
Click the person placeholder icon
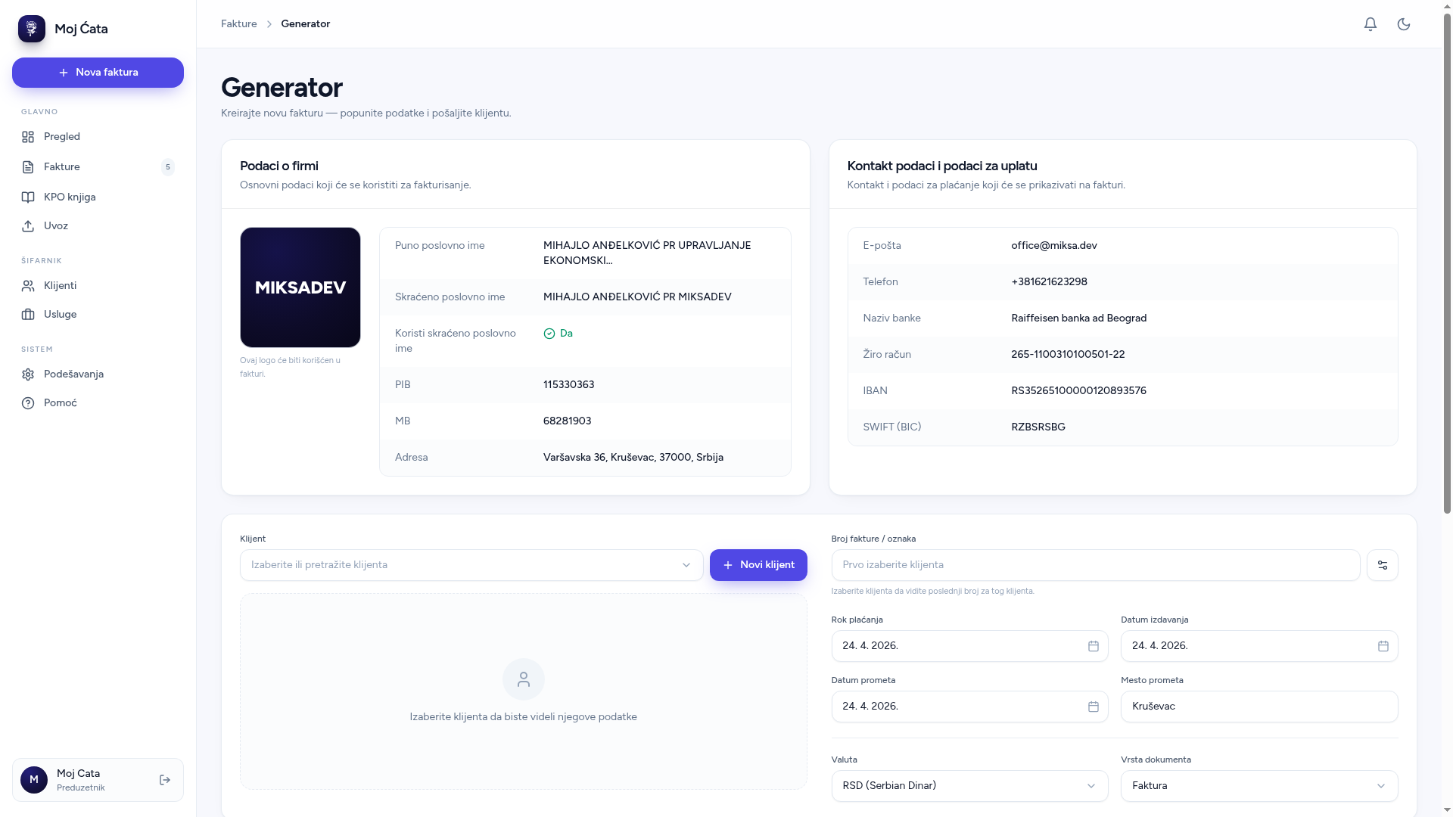(x=524, y=679)
